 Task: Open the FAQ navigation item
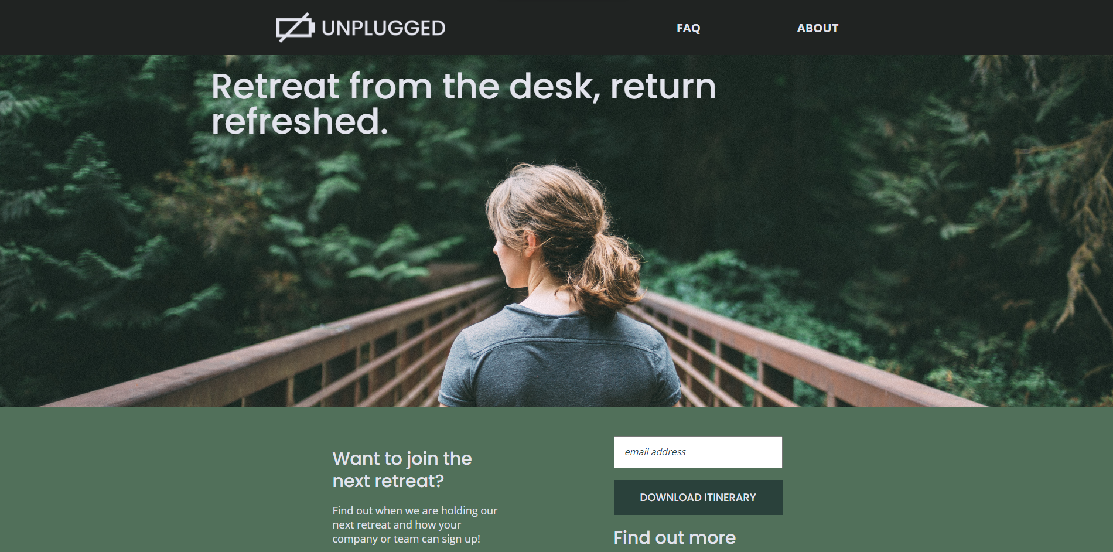click(688, 28)
